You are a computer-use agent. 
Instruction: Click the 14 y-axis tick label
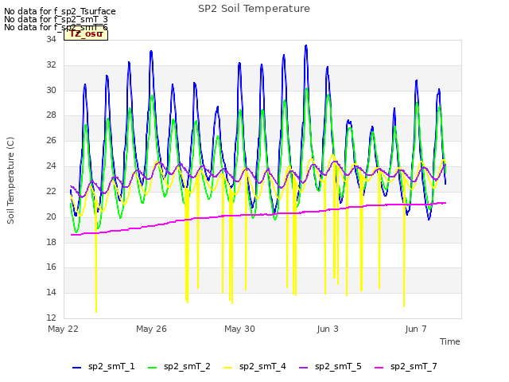tap(51, 292)
